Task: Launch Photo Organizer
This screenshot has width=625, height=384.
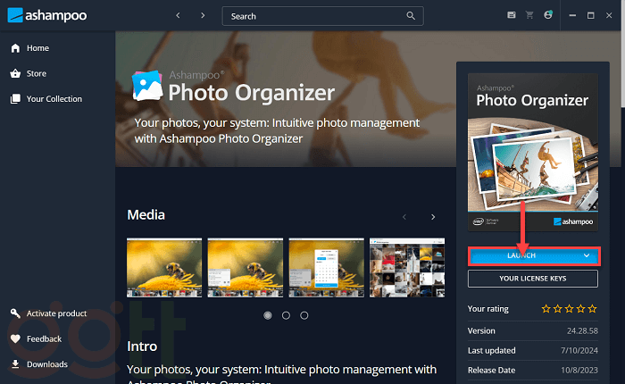Action: click(521, 255)
